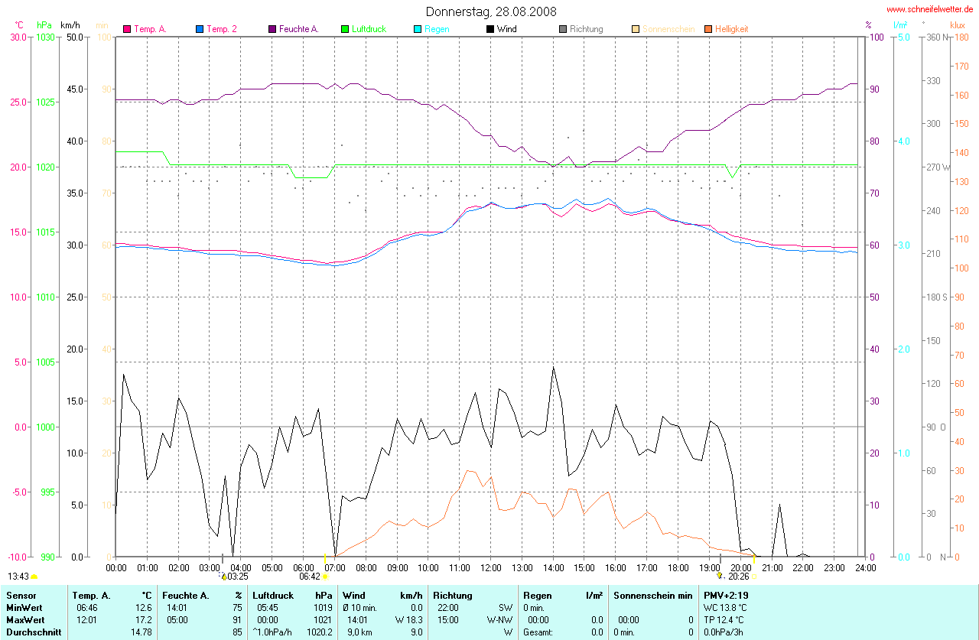Click the Feuchte A. legend label
This screenshot has width=979, height=640.
tap(299, 29)
